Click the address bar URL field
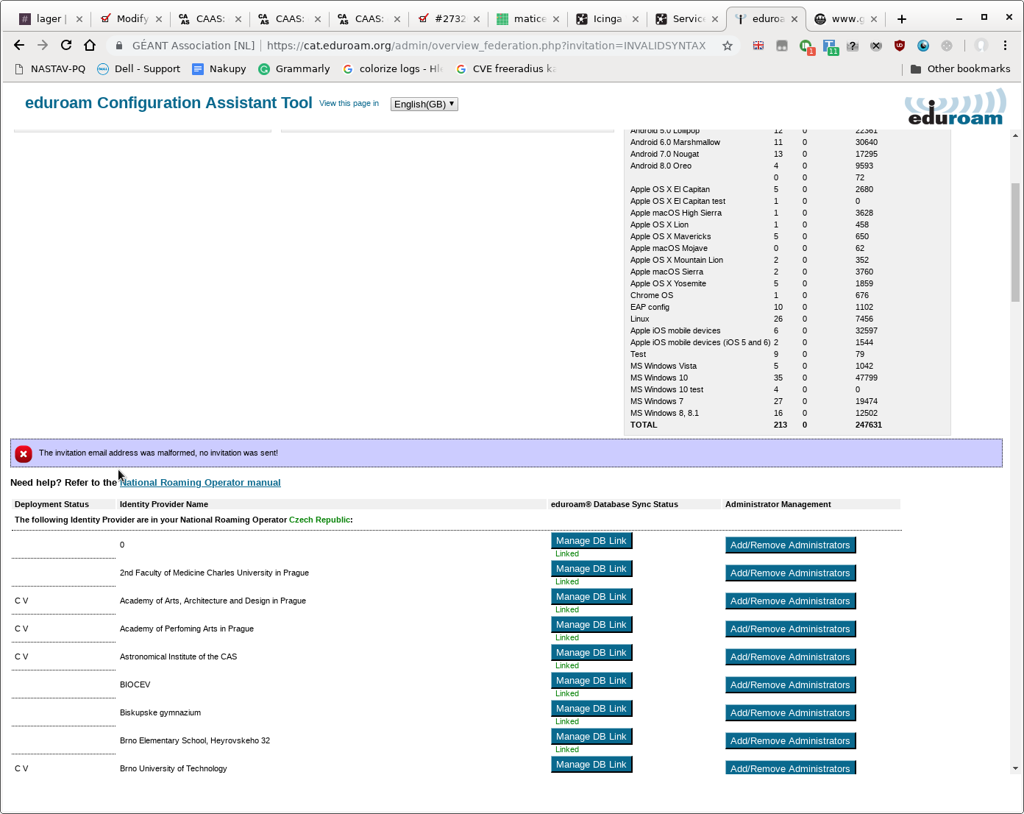The height and width of the screenshot is (814, 1024). [x=486, y=46]
